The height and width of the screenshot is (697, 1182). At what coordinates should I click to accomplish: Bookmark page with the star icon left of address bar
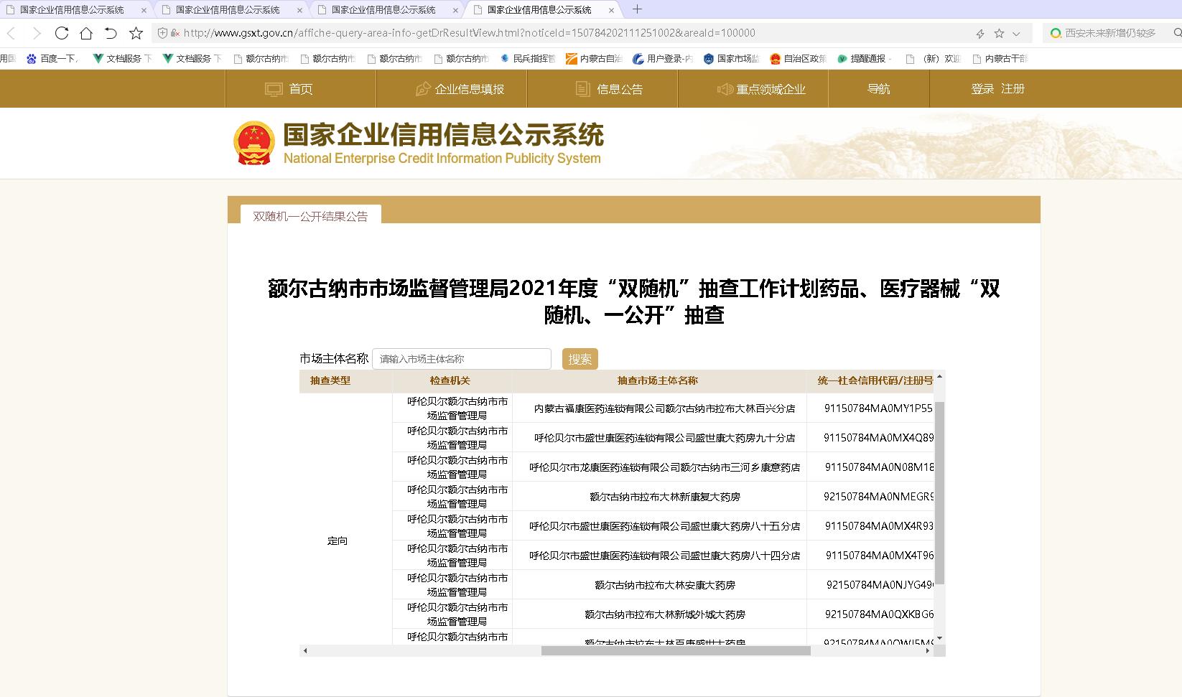[x=136, y=33]
